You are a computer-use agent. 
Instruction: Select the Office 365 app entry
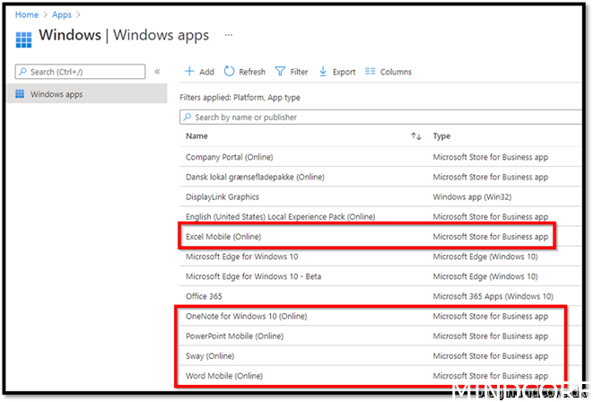[204, 296]
